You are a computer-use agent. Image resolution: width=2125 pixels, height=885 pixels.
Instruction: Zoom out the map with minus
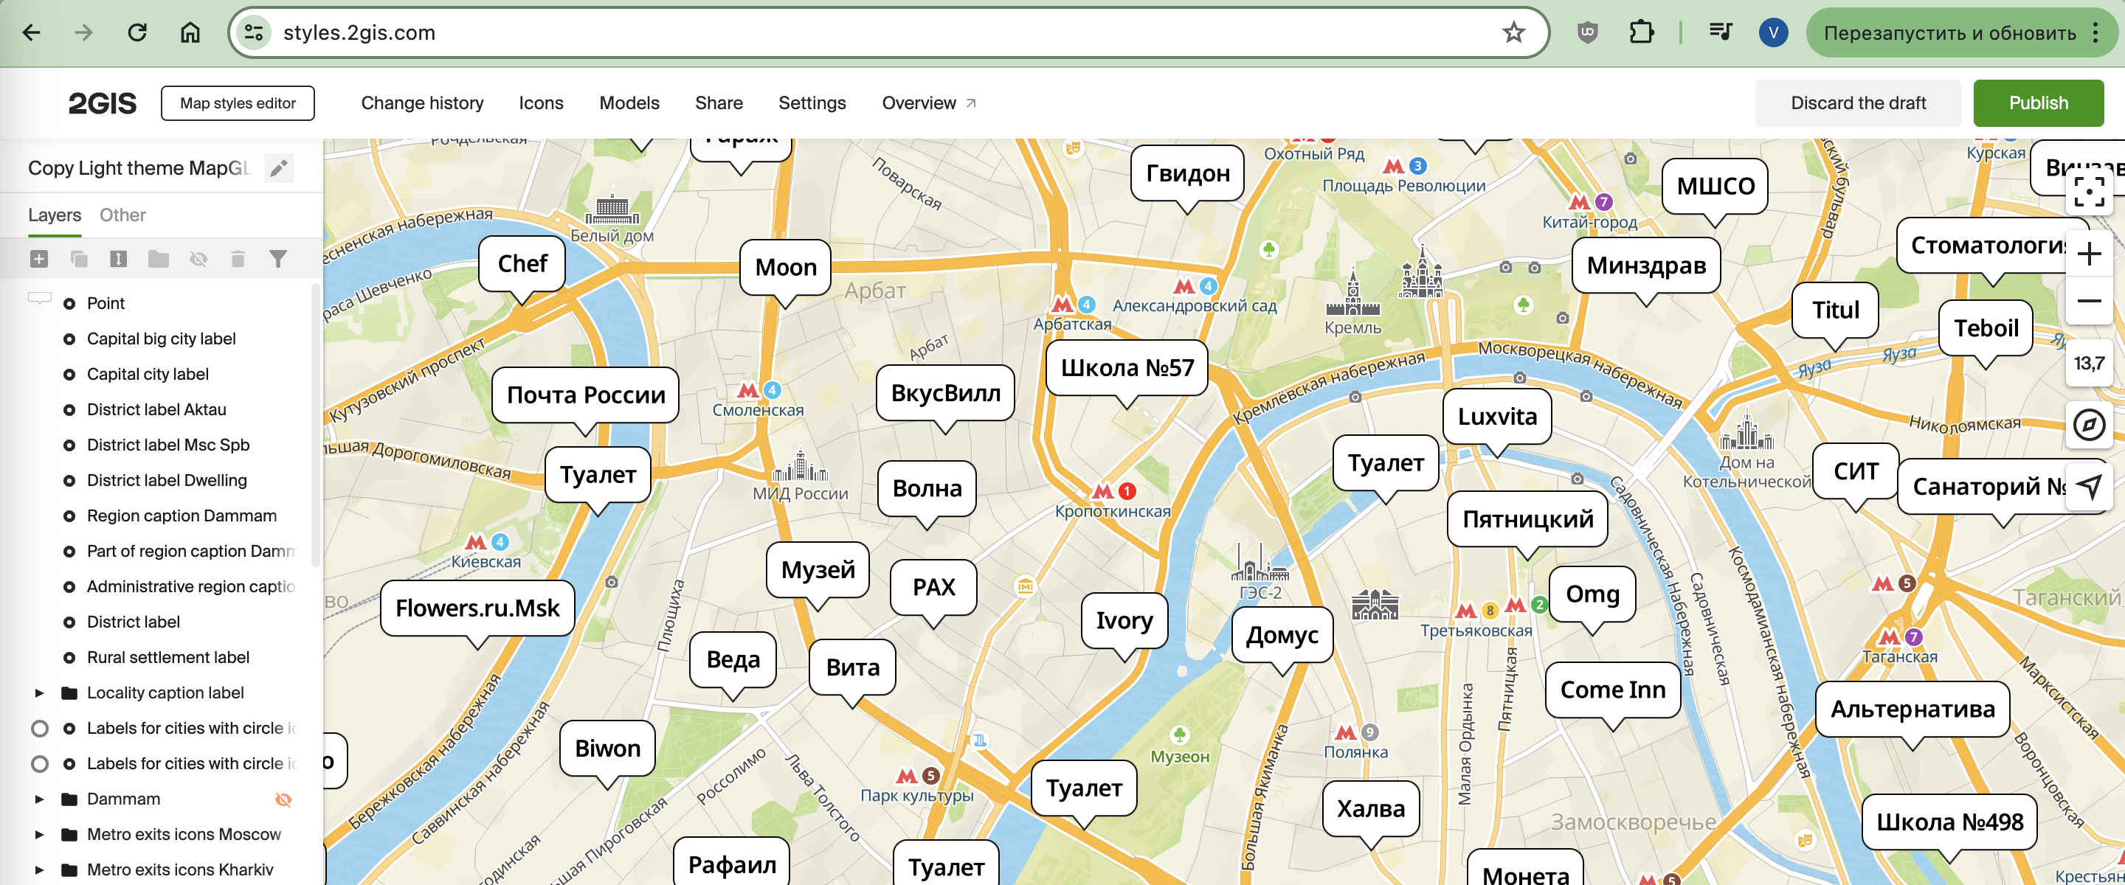tap(2088, 301)
